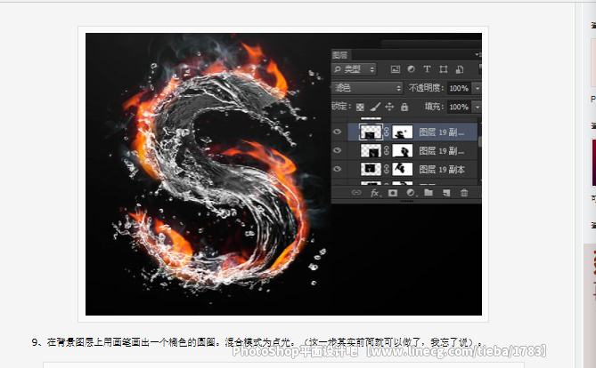The height and width of the screenshot is (368, 596).
Task: Hide the 图层 19 副本 layer
Action: pyautogui.click(x=337, y=169)
